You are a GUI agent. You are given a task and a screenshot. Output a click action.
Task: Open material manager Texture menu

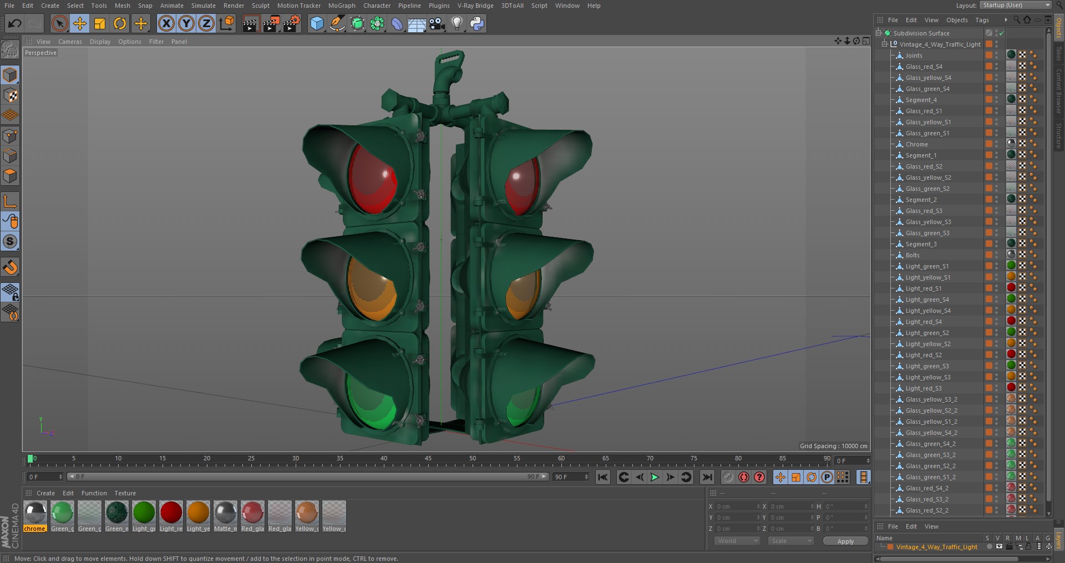pyautogui.click(x=125, y=493)
